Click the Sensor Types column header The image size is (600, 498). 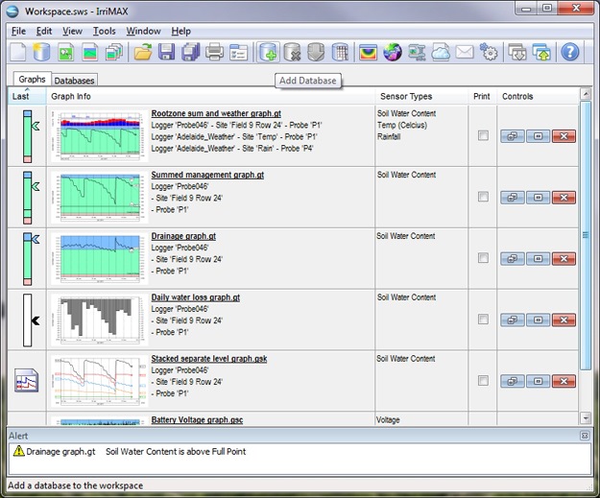421,96
